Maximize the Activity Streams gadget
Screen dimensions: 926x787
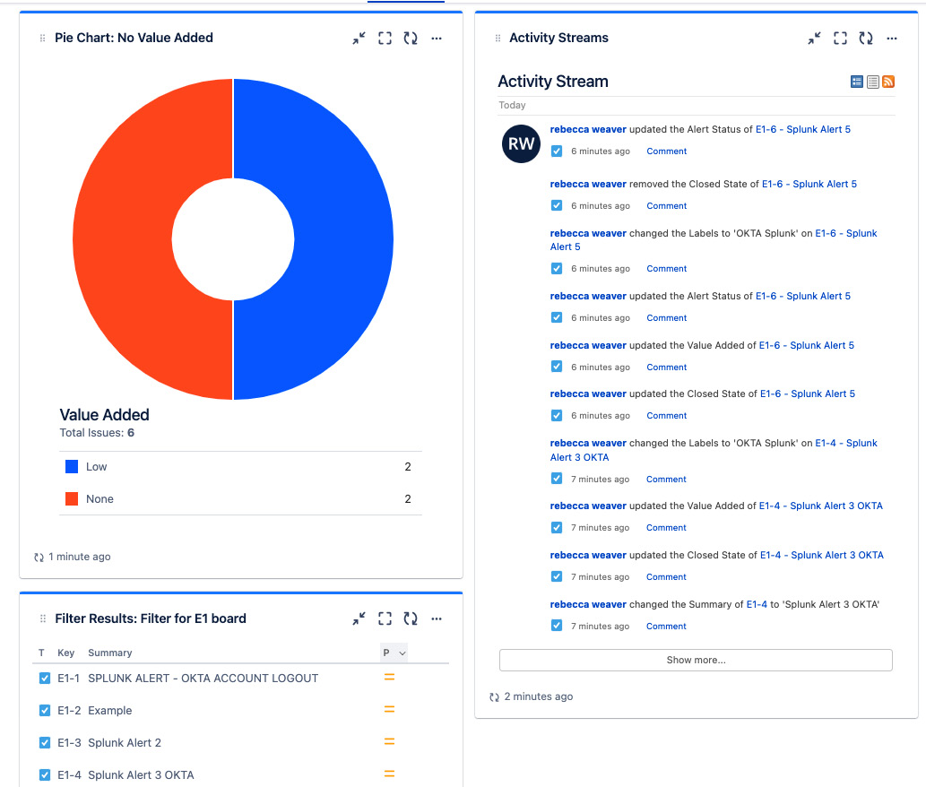coord(840,39)
